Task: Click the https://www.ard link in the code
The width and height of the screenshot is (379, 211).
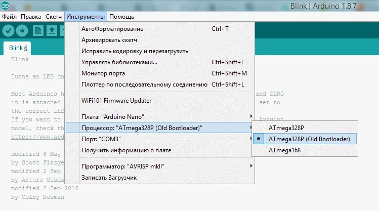Action: 37,137
